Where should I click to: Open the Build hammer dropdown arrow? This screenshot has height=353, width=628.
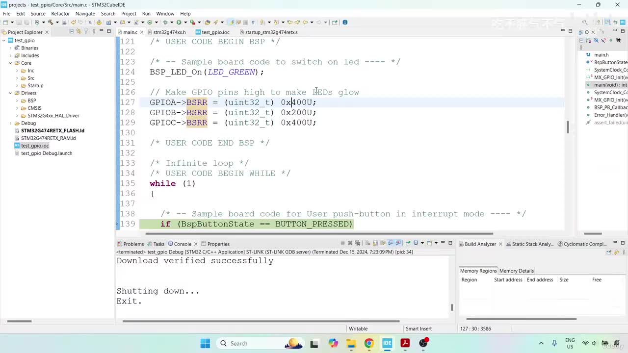(x=57, y=22)
